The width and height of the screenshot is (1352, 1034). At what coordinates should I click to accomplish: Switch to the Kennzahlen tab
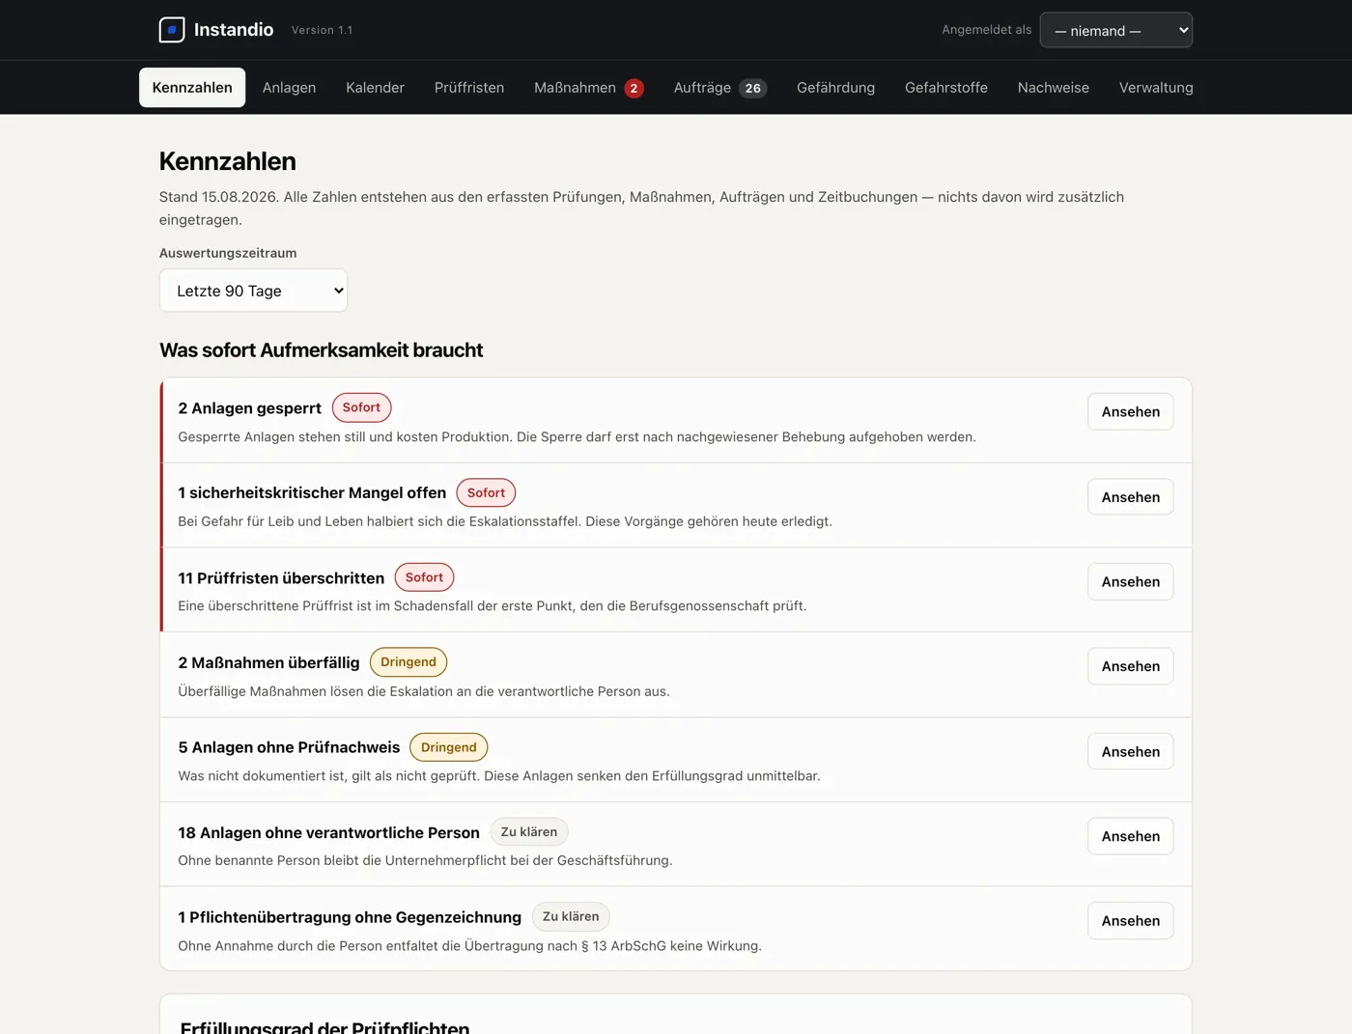[x=192, y=87]
